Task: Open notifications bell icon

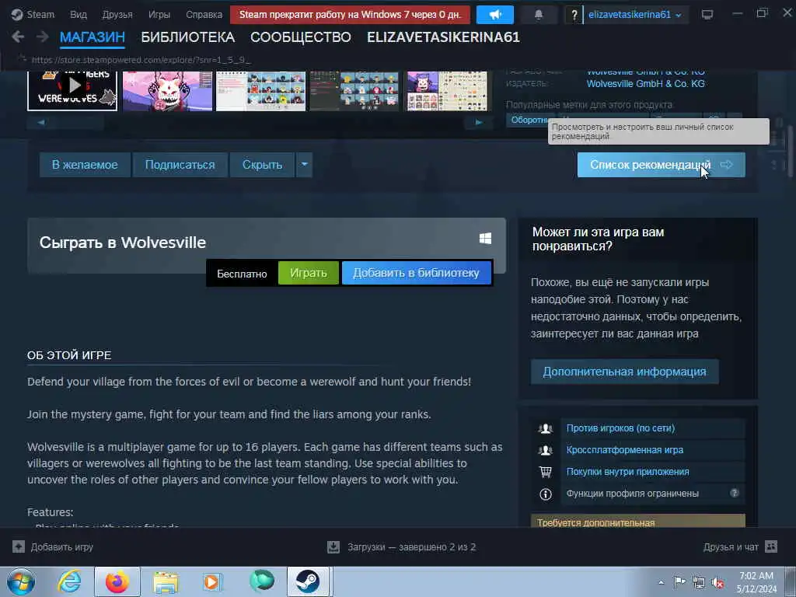Action: pos(539,15)
